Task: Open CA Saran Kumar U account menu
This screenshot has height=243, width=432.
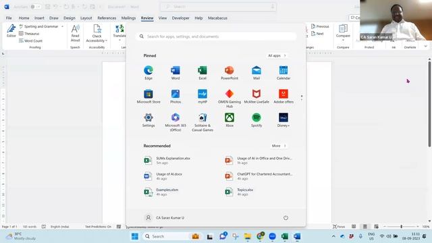Action: (x=164, y=217)
